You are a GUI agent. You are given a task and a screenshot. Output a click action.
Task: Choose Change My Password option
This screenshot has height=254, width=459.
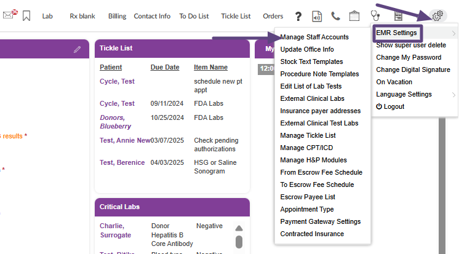coord(409,57)
